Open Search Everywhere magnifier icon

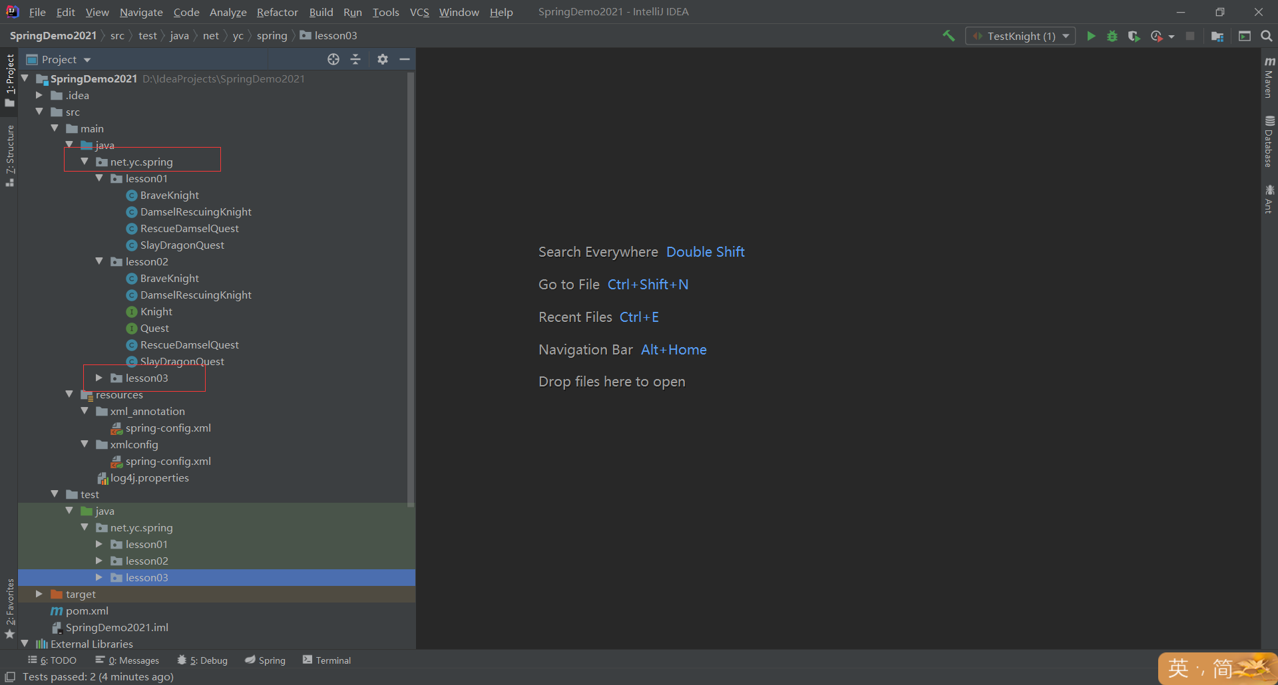(x=1267, y=36)
